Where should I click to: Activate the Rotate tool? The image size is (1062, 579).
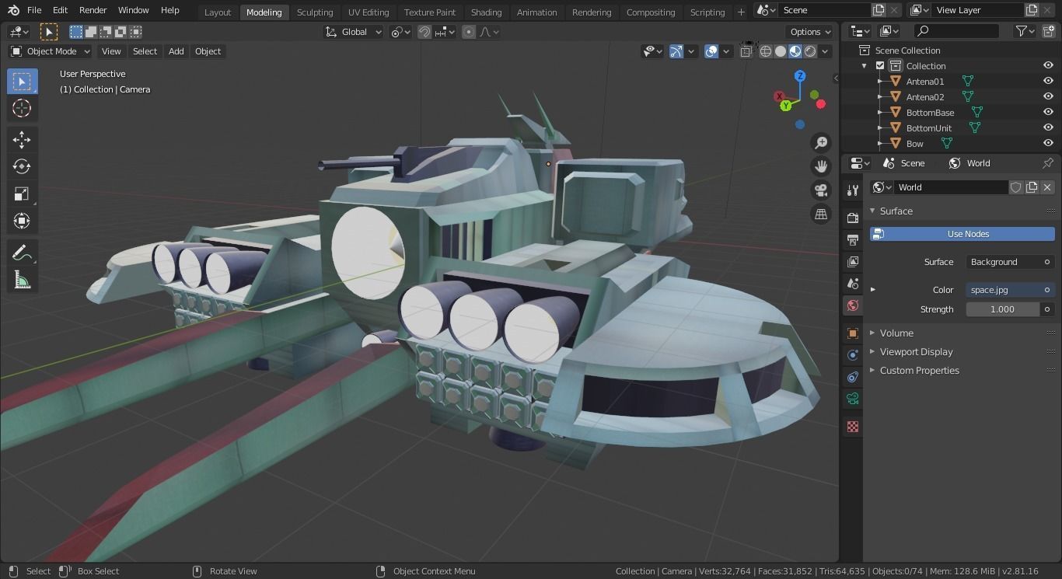pos(22,166)
